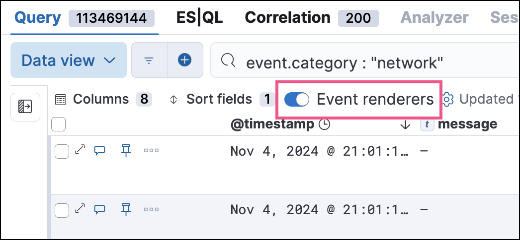Check the select-all rows checkbox

point(59,124)
